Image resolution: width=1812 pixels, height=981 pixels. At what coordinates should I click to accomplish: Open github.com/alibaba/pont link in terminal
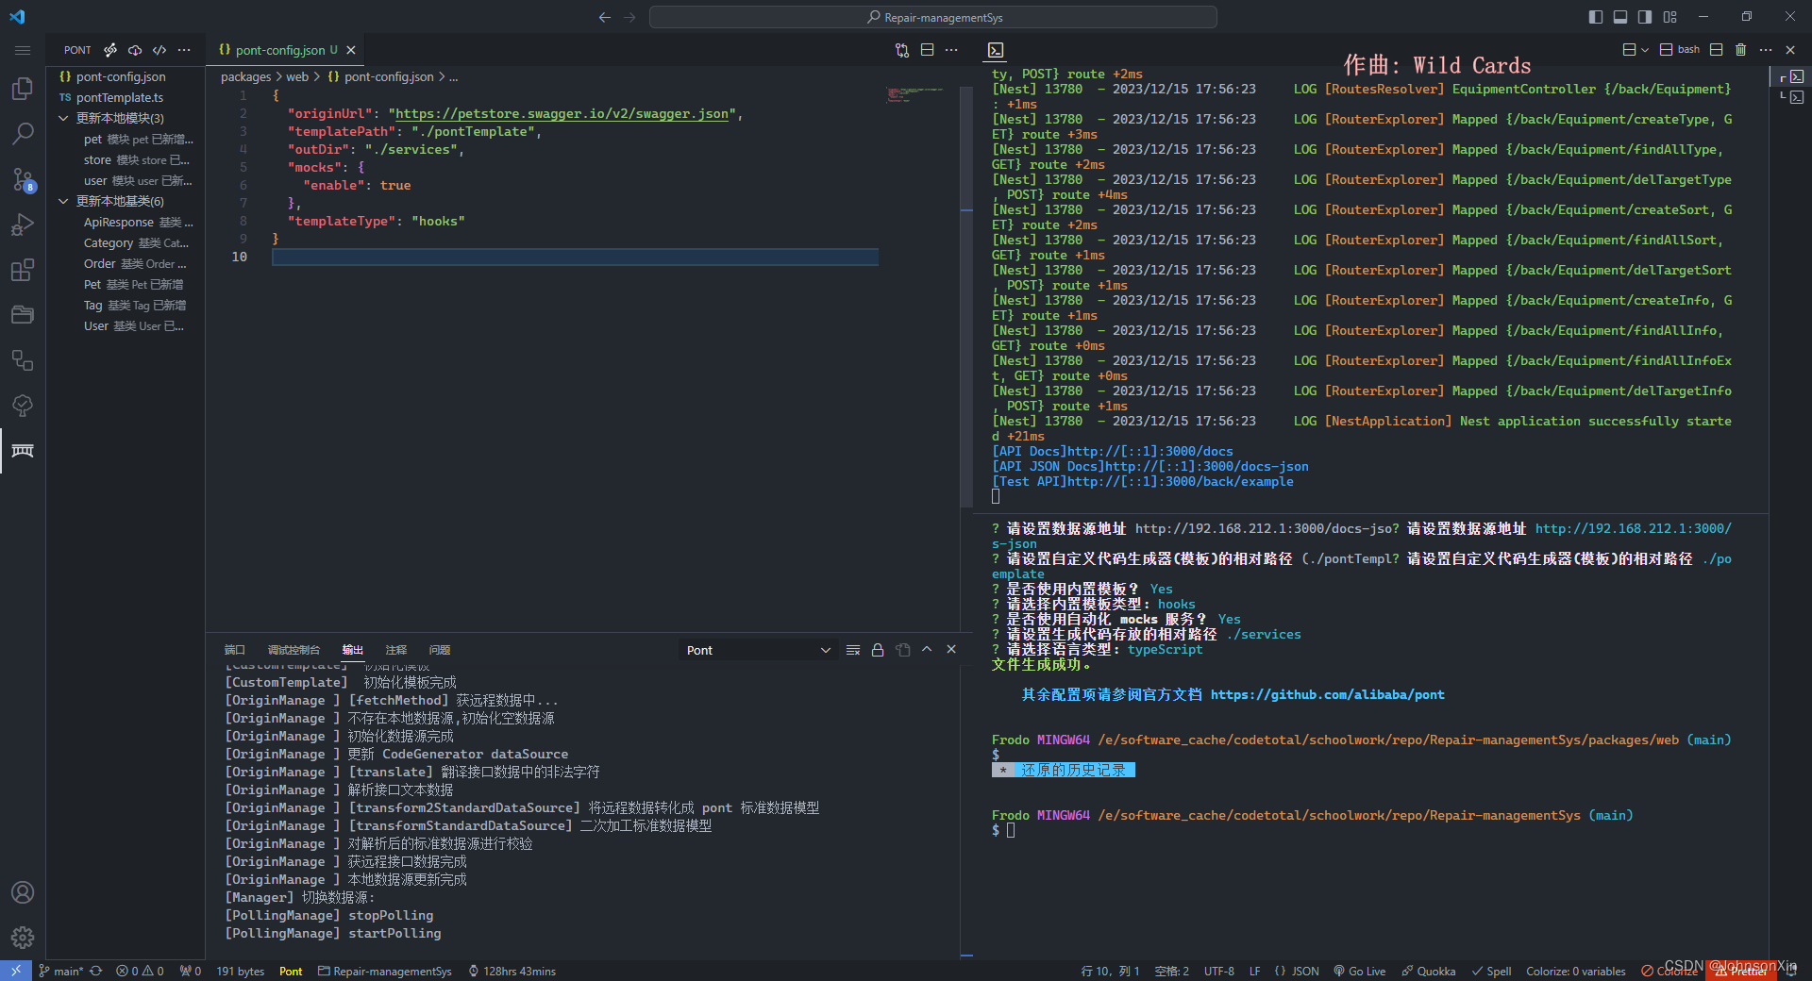pyautogui.click(x=1327, y=694)
